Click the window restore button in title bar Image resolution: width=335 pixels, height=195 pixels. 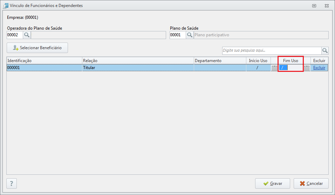click(x=314, y=6)
